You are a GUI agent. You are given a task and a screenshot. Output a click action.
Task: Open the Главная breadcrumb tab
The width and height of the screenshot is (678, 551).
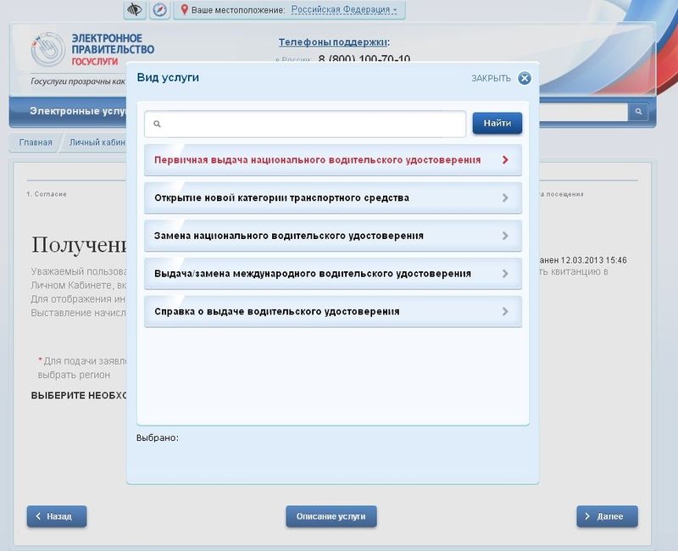tap(36, 142)
